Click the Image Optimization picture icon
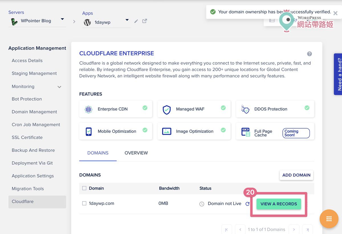 tap(167, 131)
